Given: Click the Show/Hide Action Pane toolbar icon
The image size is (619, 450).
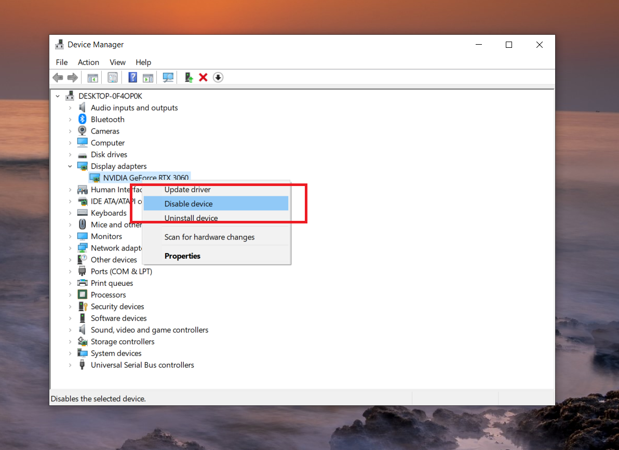Looking at the screenshot, I should click(x=148, y=77).
